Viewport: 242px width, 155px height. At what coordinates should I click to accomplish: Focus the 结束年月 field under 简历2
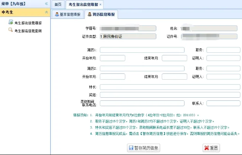174,77
